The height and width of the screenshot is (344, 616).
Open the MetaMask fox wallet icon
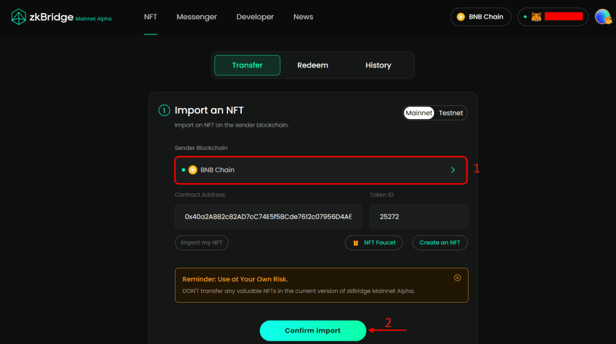[x=536, y=17]
